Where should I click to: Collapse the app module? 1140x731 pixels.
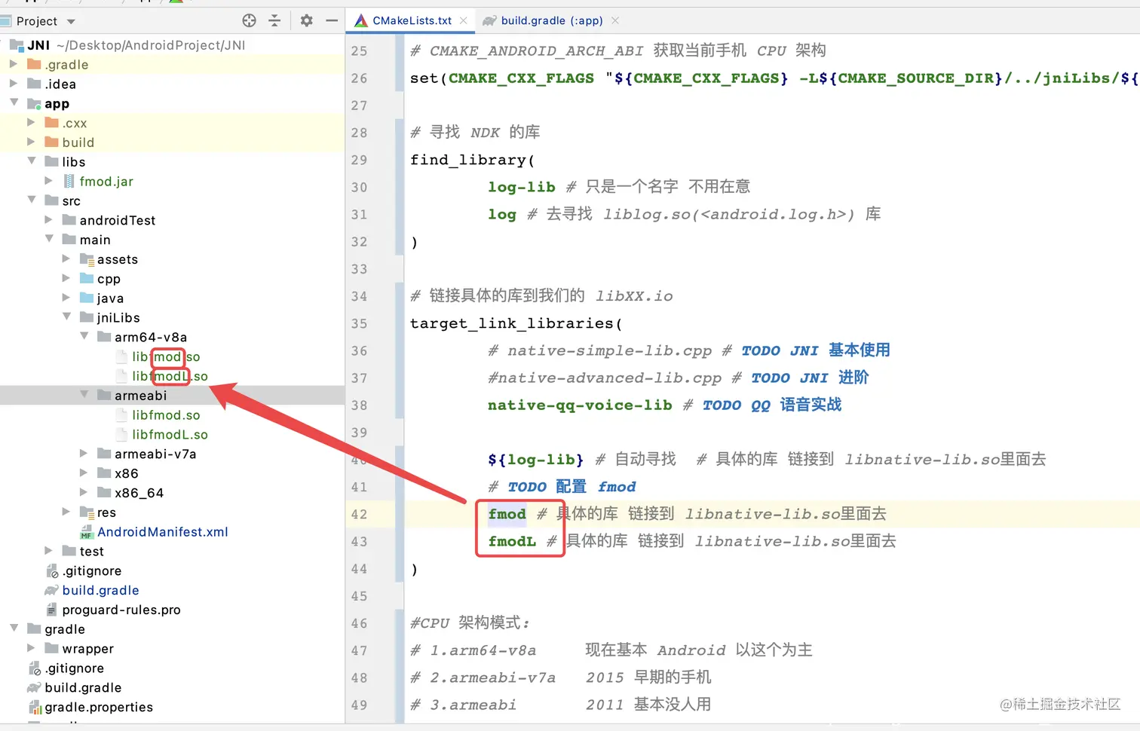tap(14, 102)
